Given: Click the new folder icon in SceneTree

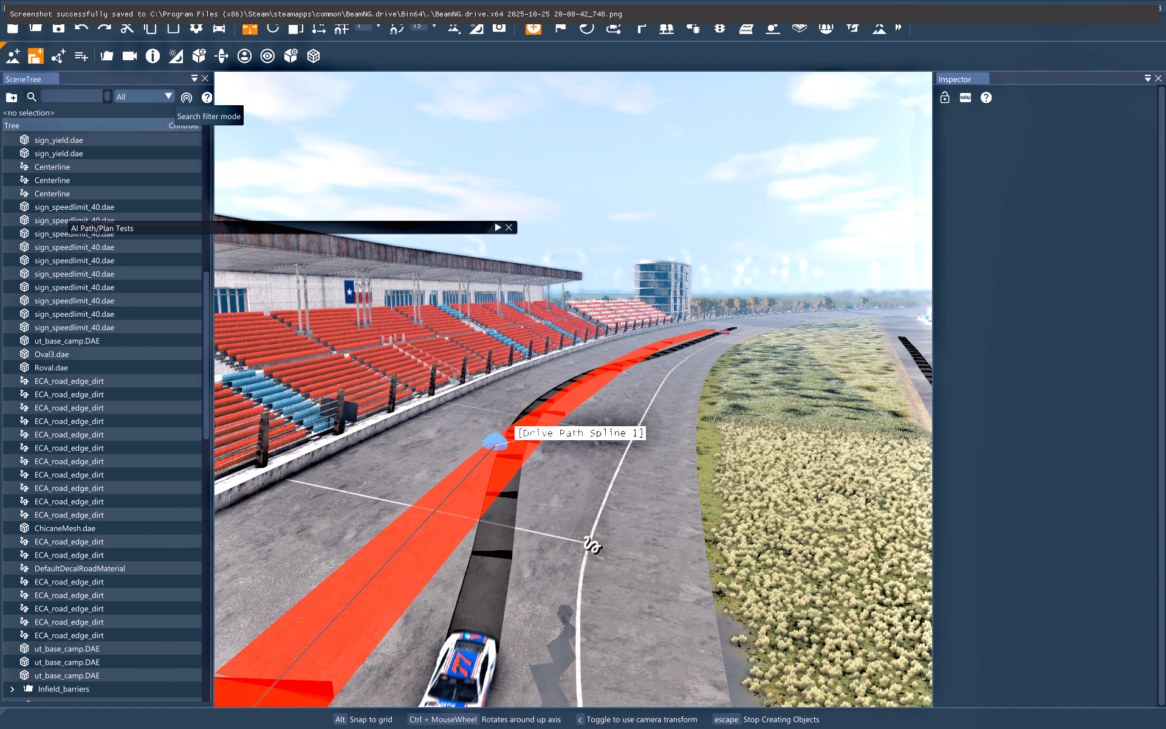Looking at the screenshot, I should pyautogui.click(x=12, y=97).
